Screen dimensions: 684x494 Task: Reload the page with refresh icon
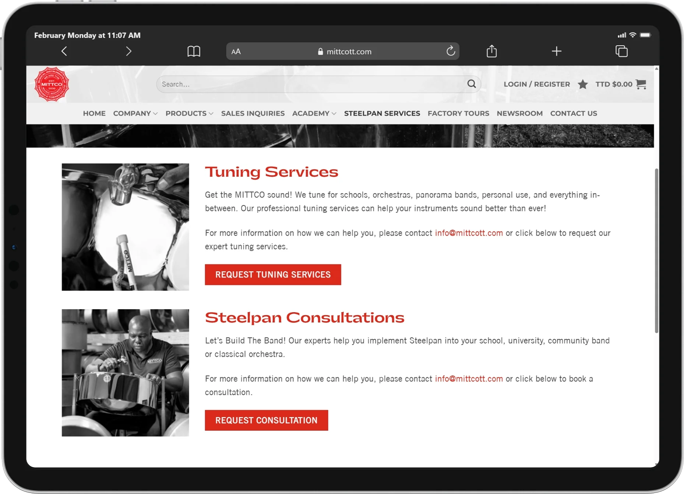tap(451, 51)
